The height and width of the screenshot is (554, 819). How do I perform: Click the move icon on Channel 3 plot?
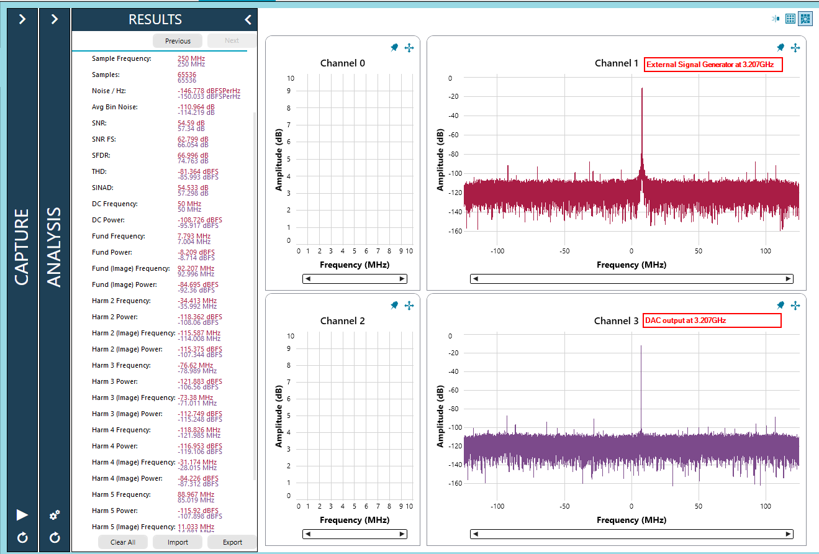(x=795, y=306)
